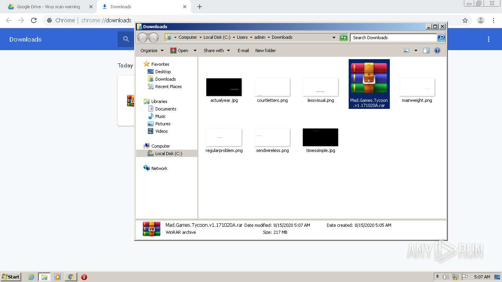Screen dimensions: 502x282
Task: Select regularproblem.png file
Action: point(224,141)
